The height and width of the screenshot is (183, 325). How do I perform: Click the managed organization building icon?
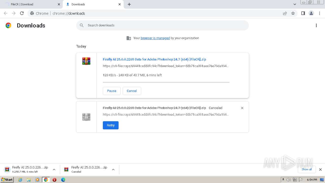(x=129, y=38)
